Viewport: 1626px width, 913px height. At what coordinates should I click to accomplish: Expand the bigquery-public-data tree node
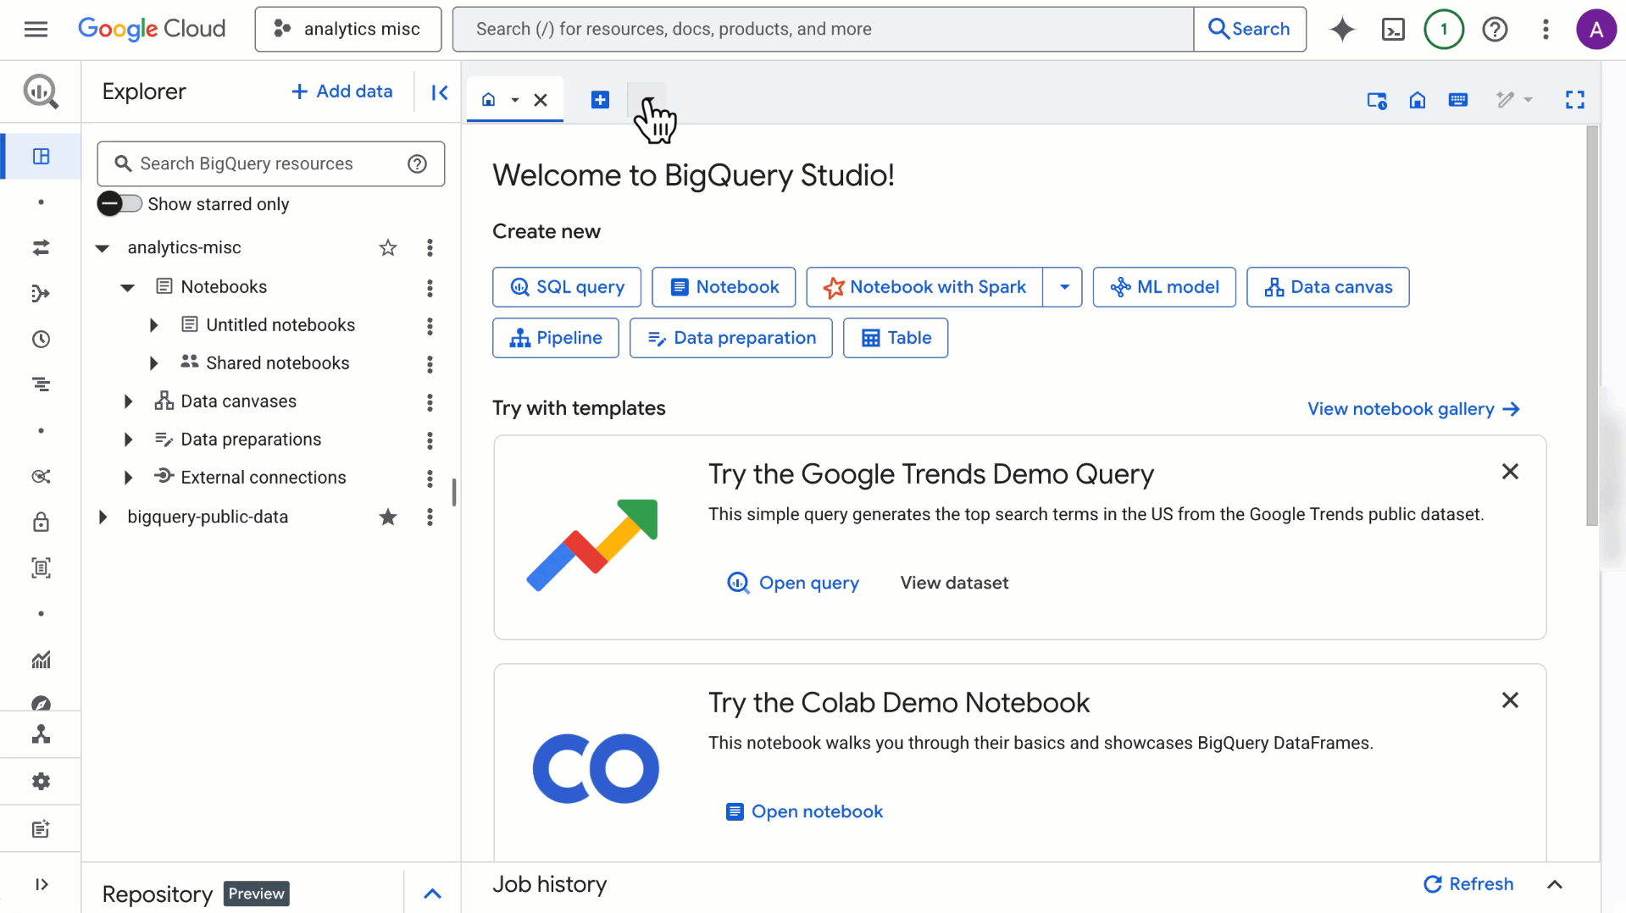103,517
